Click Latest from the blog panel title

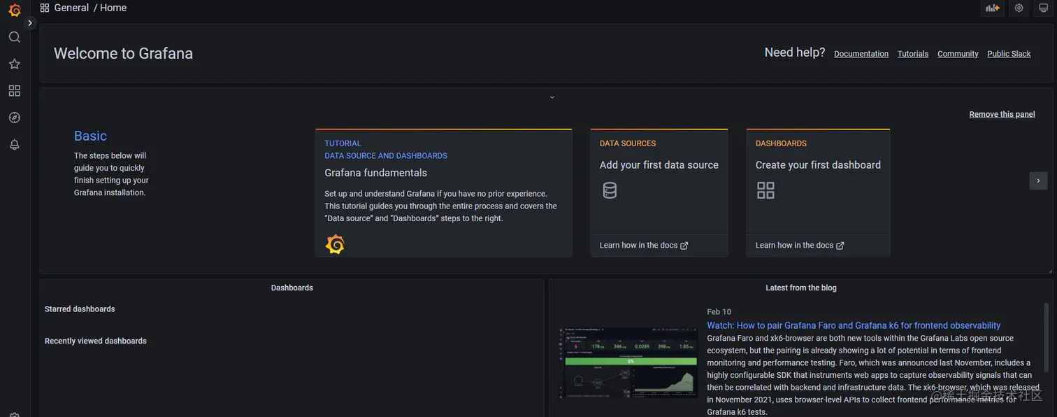[801, 288]
